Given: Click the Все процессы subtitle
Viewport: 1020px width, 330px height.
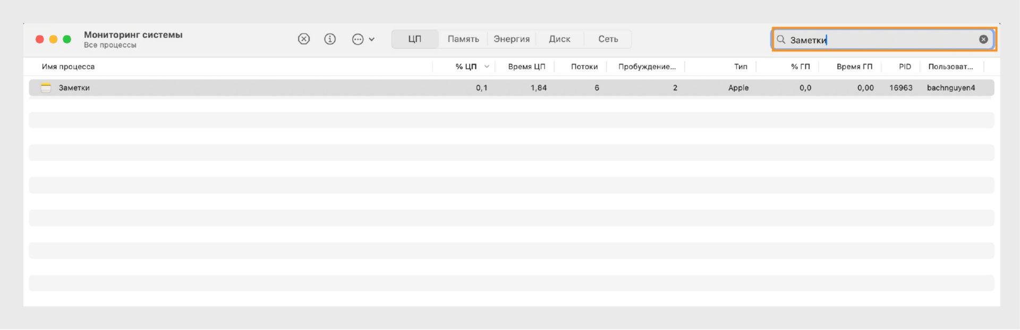Looking at the screenshot, I should pyautogui.click(x=110, y=45).
